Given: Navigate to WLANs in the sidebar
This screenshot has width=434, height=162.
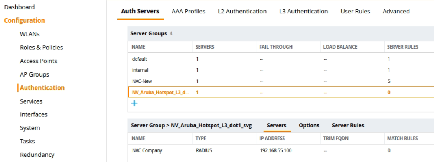Looking at the screenshot, I should point(30,34).
